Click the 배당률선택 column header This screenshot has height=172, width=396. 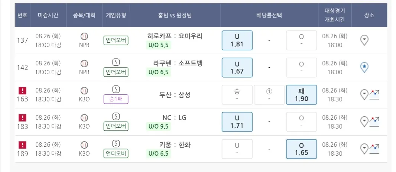[x=269, y=15]
